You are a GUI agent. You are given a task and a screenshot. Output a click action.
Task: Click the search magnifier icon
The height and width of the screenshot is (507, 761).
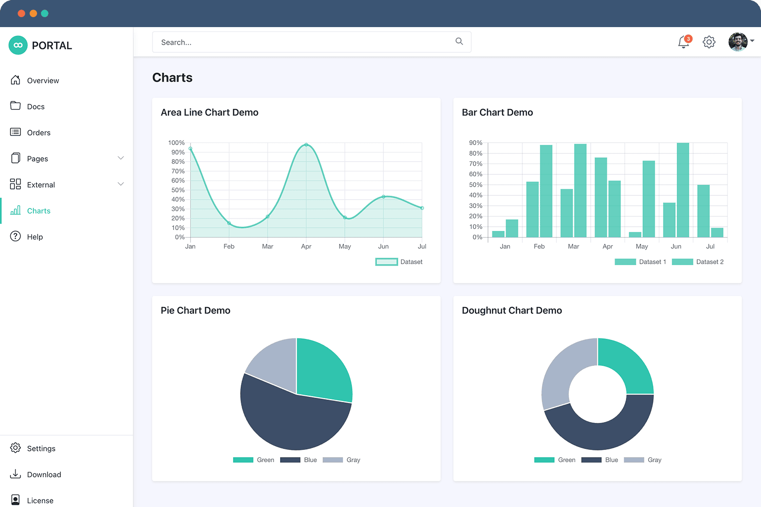(x=459, y=41)
